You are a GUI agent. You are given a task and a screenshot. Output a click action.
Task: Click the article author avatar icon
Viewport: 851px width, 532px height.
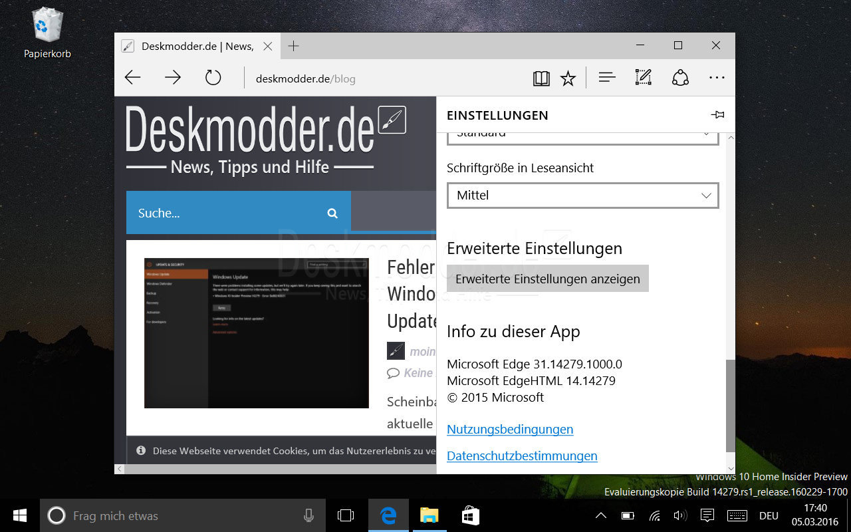(x=396, y=351)
